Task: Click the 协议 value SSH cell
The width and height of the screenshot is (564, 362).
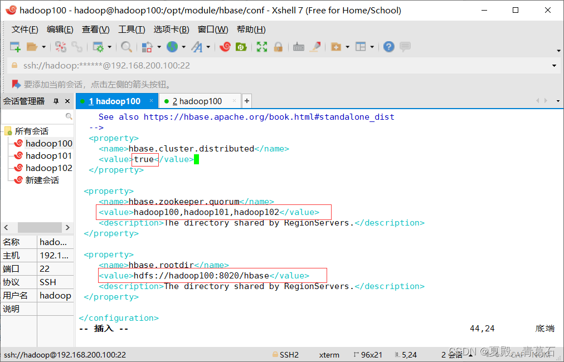Action: point(55,282)
